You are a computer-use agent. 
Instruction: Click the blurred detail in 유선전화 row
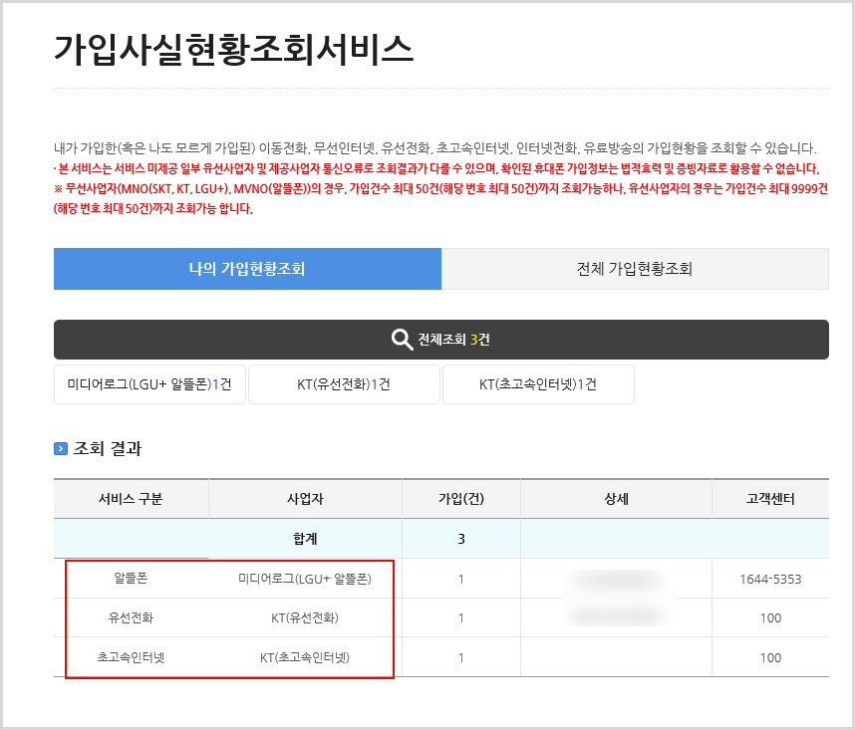point(616,615)
